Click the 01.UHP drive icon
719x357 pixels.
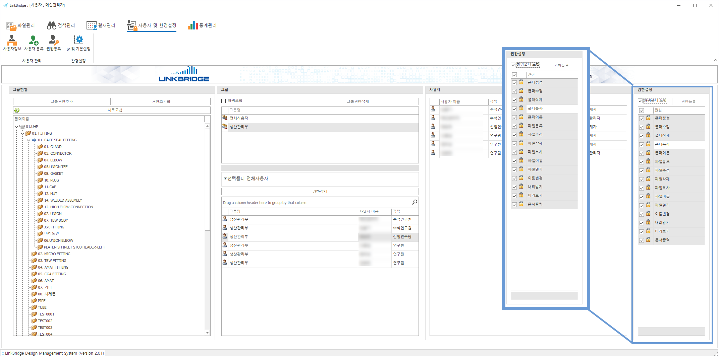pos(22,127)
